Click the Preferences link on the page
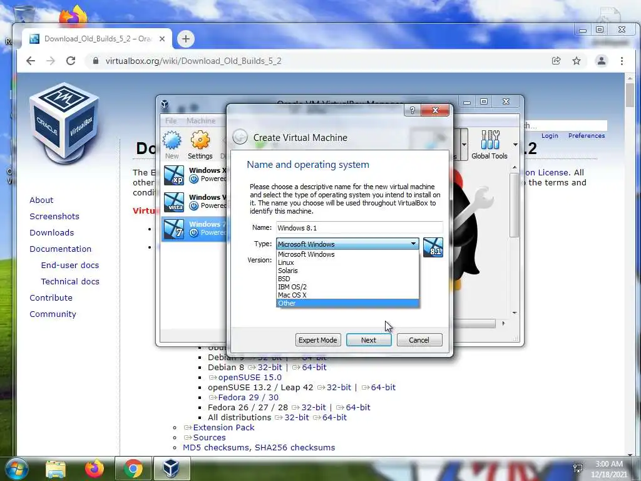This screenshot has height=481, width=641. [x=587, y=135]
